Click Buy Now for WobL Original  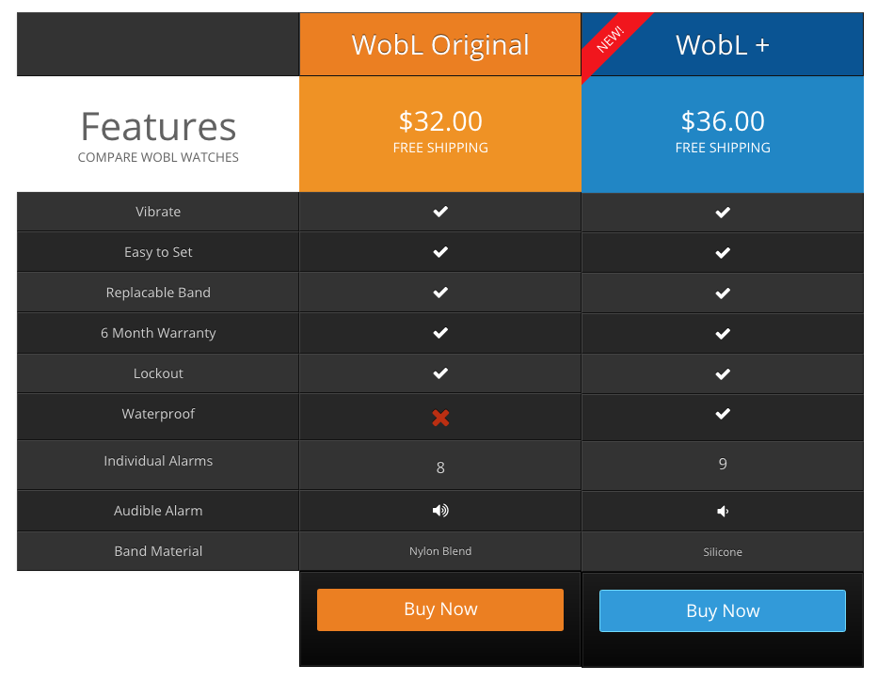coord(439,609)
